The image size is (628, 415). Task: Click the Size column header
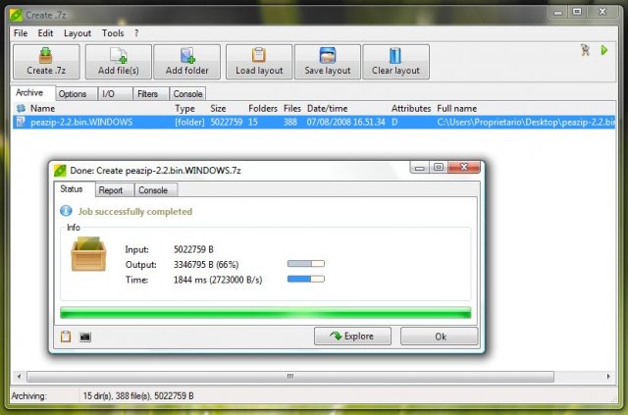click(218, 109)
